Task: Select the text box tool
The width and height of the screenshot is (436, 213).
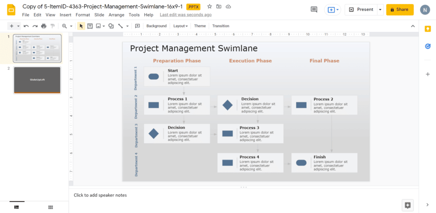Action: (x=90, y=26)
